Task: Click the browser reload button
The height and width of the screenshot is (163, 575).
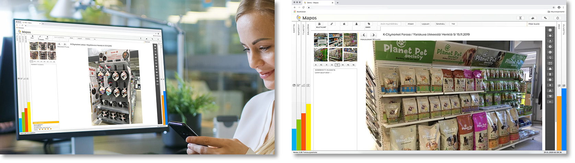Action: [x=303, y=7]
